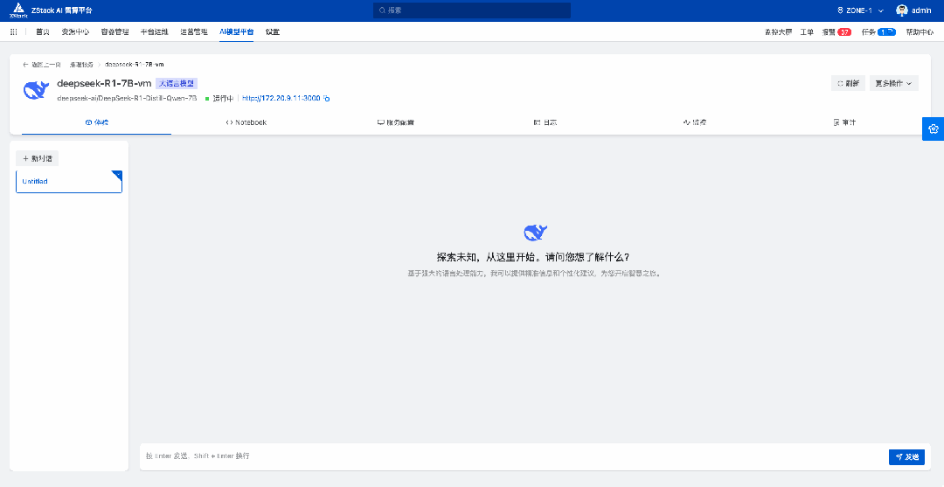Open 设置 in the top navigation
This screenshot has height=487, width=944.
(x=273, y=31)
